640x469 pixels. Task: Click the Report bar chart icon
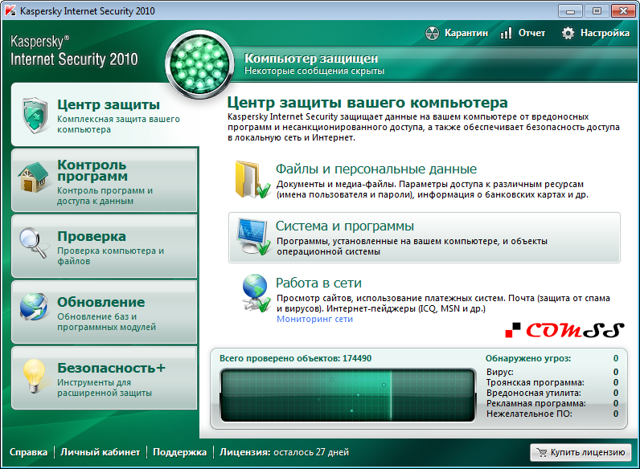coord(506,33)
